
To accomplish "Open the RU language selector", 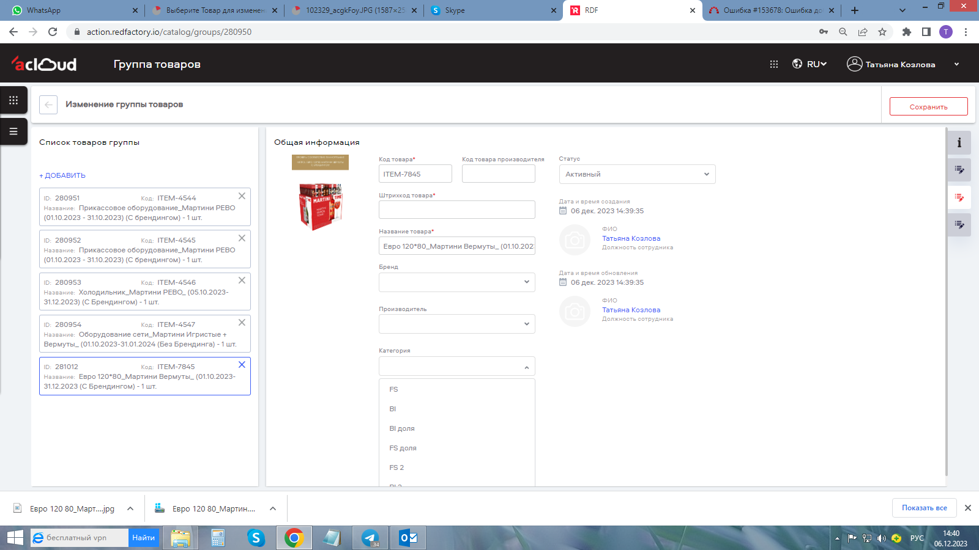I will 816,64.
